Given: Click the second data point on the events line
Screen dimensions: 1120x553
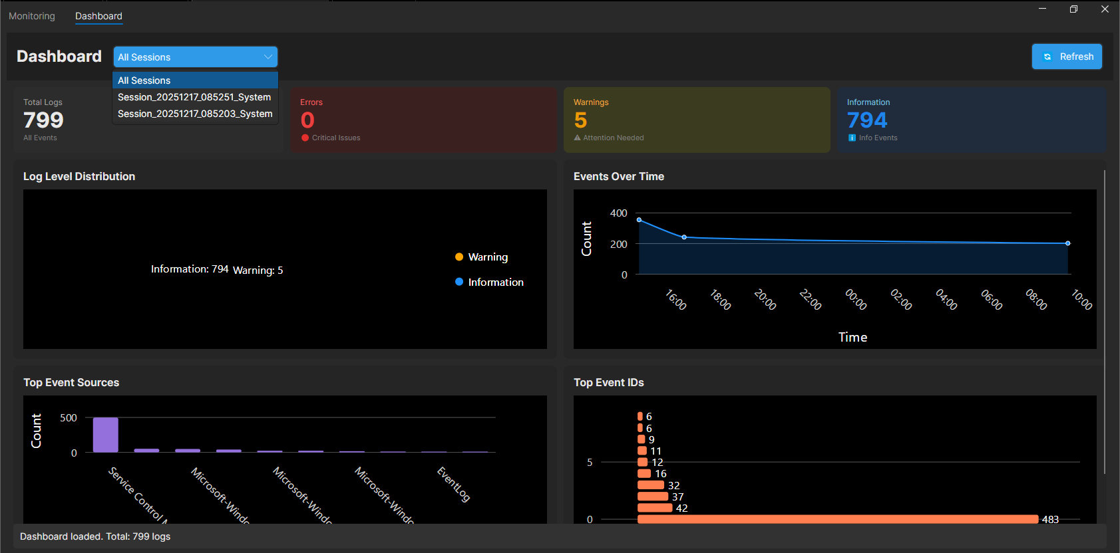Looking at the screenshot, I should [684, 237].
